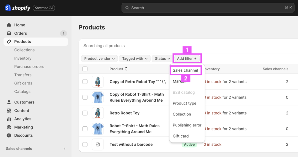Open the Tagged with filter dropdown

pyautogui.click(x=135, y=59)
